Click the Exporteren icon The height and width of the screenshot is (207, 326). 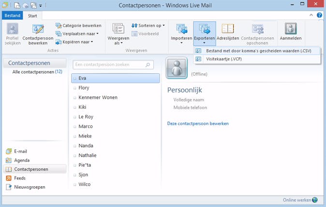[x=205, y=28]
